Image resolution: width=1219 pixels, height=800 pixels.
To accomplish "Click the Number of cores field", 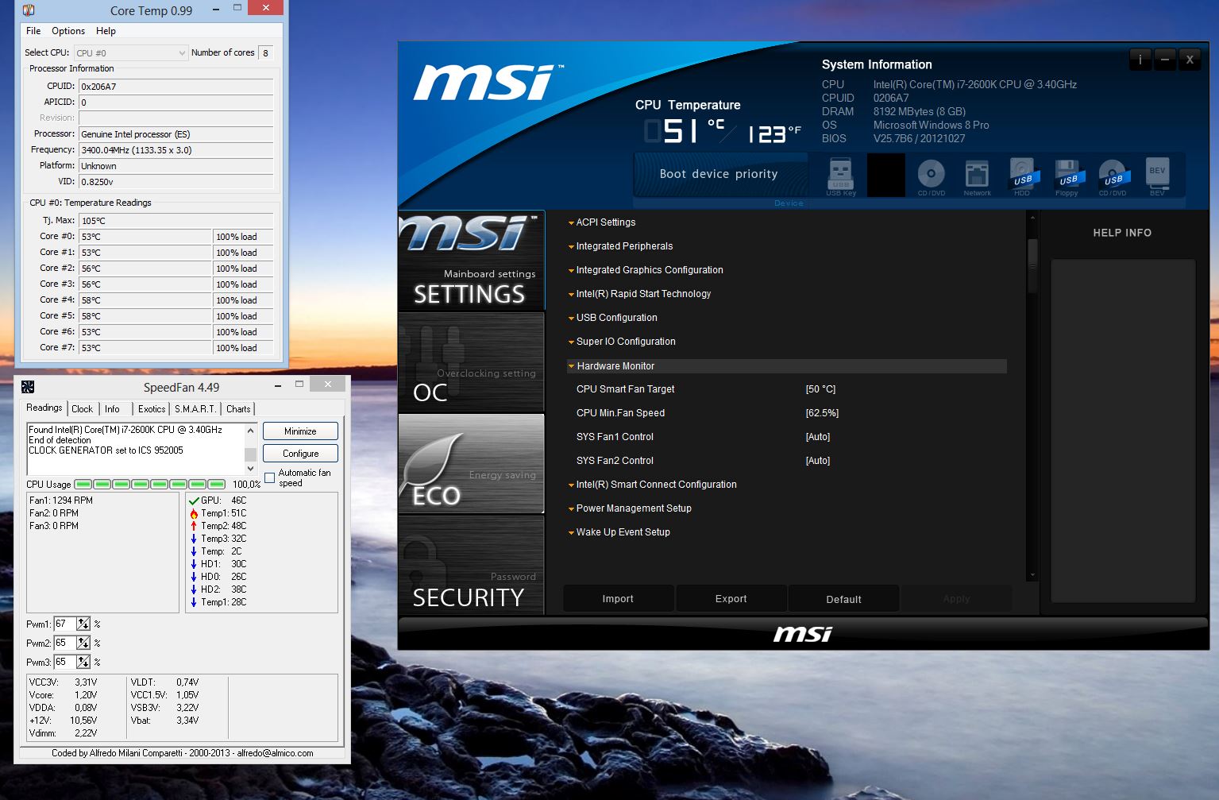I will point(266,52).
